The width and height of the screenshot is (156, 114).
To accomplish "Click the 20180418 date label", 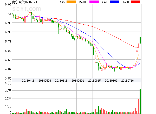I will [x=28, y=81].
